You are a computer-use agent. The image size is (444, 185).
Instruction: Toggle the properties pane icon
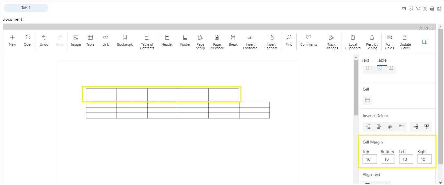point(425,42)
